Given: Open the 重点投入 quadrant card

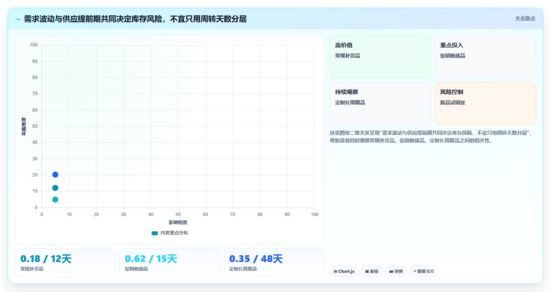Looking at the screenshot, I should [x=485, y=57].
